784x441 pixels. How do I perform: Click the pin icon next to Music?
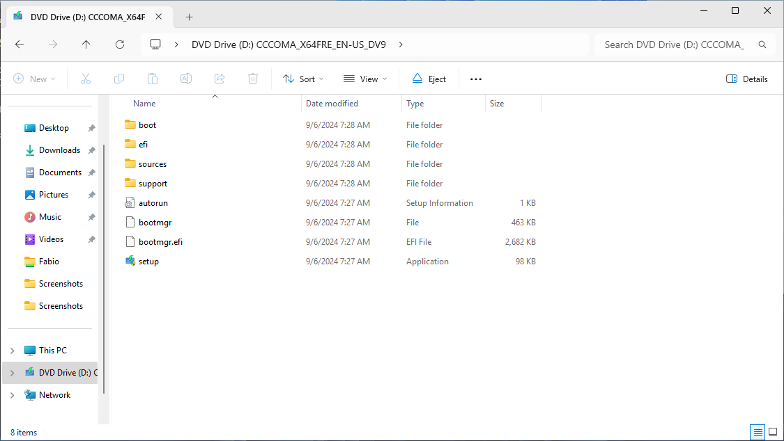click(91, 217)
